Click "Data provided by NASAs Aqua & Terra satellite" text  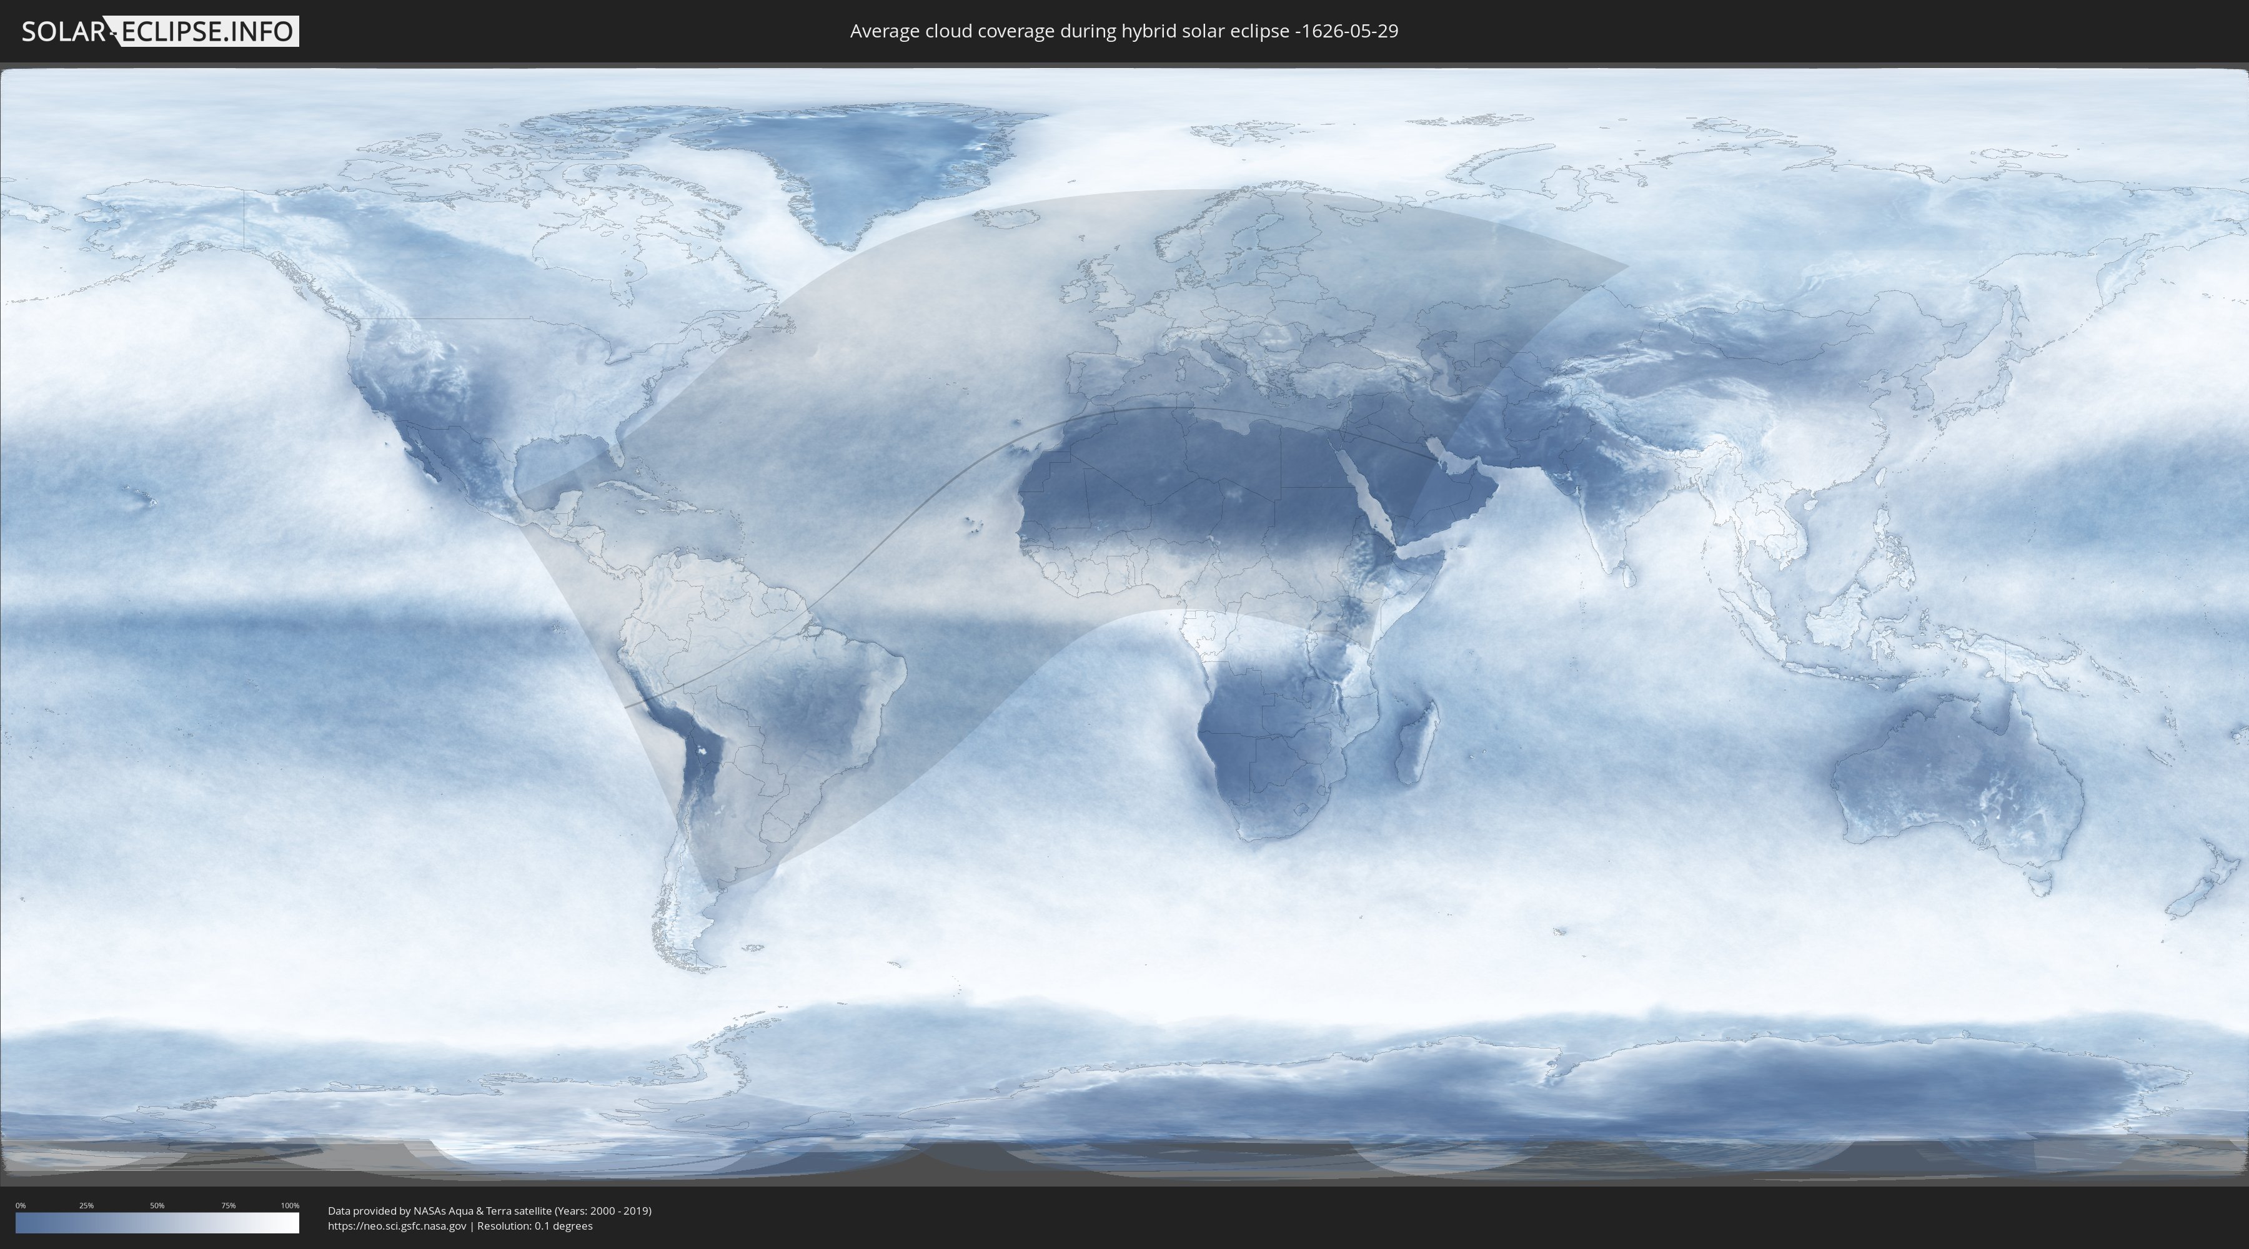[439, 1211]
